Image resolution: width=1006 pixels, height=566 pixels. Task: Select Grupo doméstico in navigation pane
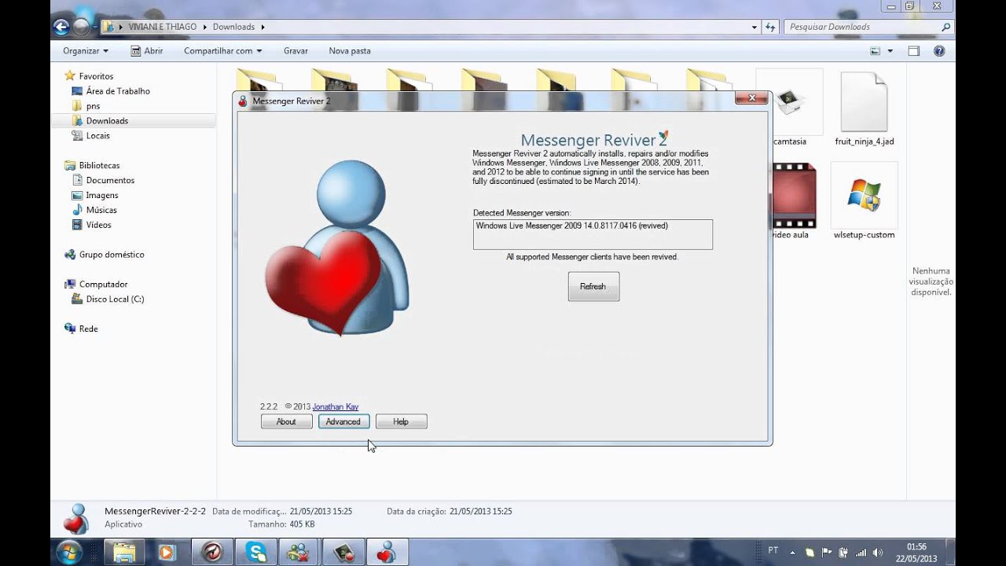click(x=112, y=255)
